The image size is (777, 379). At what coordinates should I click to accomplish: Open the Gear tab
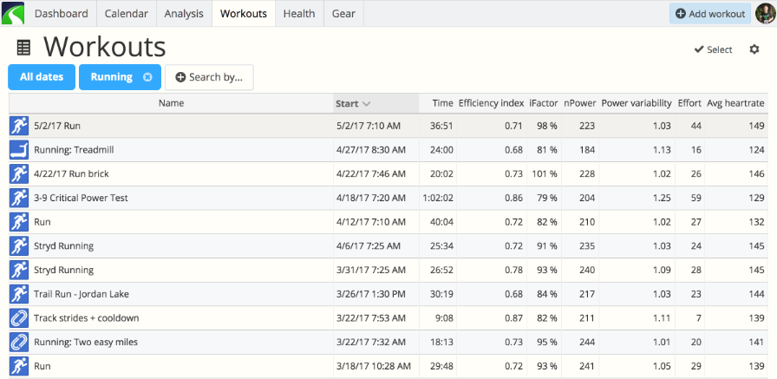pyautogui.click(x=343, y=13)
